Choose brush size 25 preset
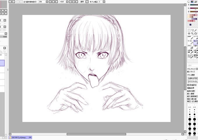Image resolution: width=198 pixels, height=140 pixels. [190, 120]
